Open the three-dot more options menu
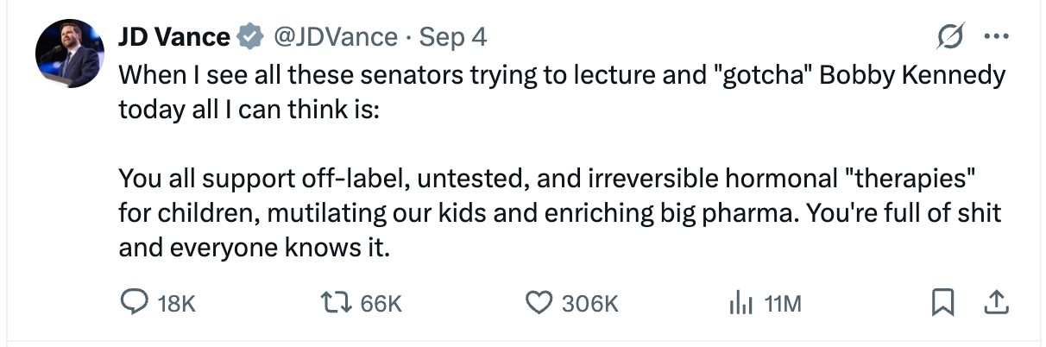 [x=995, y=37]
